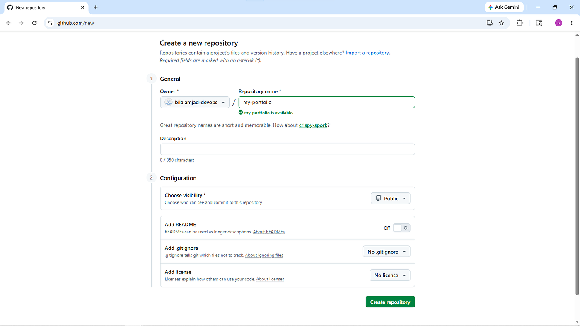This screenshot has height=326, width=580.
Task: Open the Owner dropdown bilalamjad-devops
Action: tap(195, 102)
